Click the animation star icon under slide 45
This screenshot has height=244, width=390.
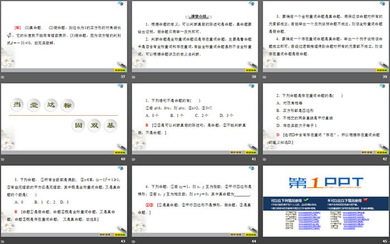point(264,241)
